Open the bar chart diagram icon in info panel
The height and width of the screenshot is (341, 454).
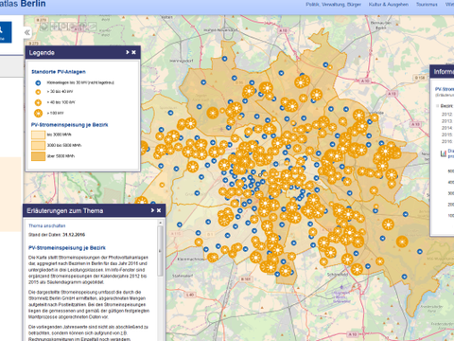(x=444, y=153)
